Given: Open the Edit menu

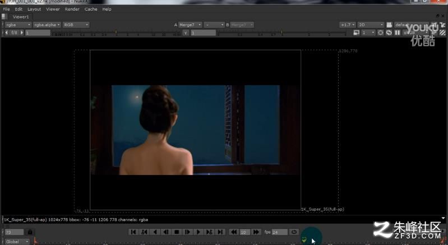Looking at the screenshot, I should click(19, 9).
